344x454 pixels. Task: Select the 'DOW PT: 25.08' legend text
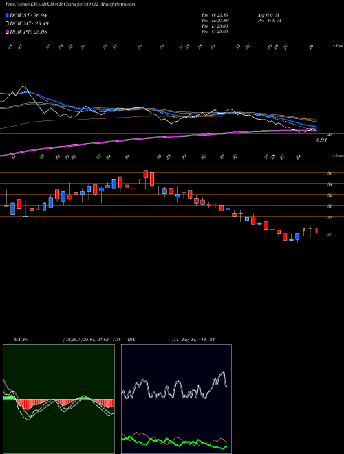[28, 32]
